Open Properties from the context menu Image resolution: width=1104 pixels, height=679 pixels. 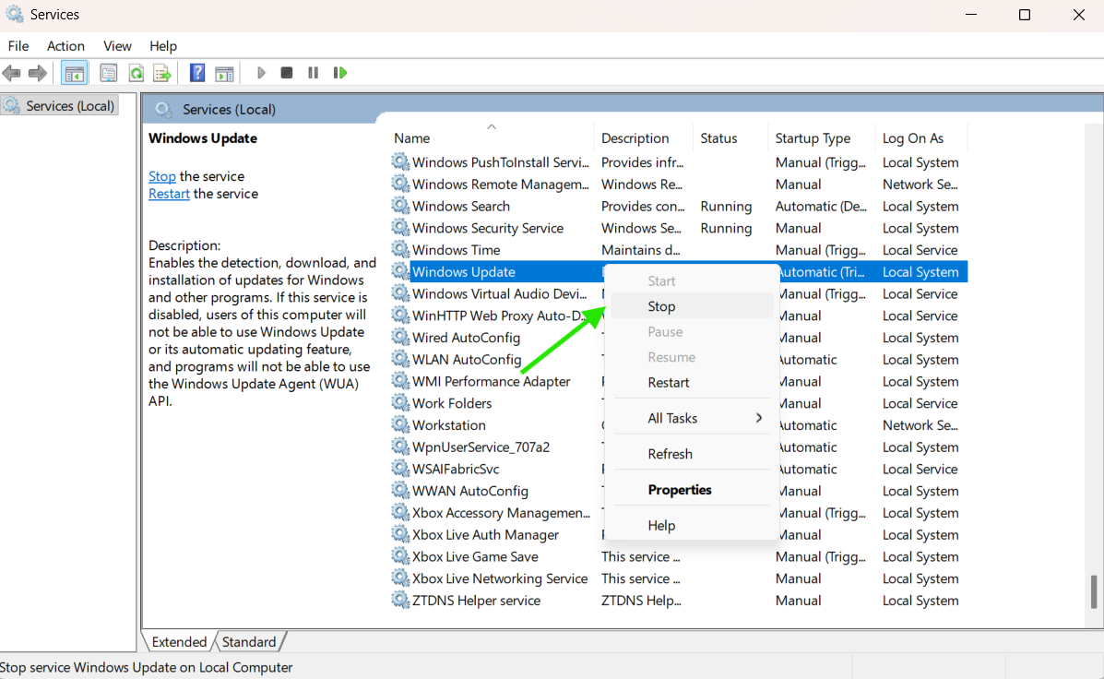[692, 490]
